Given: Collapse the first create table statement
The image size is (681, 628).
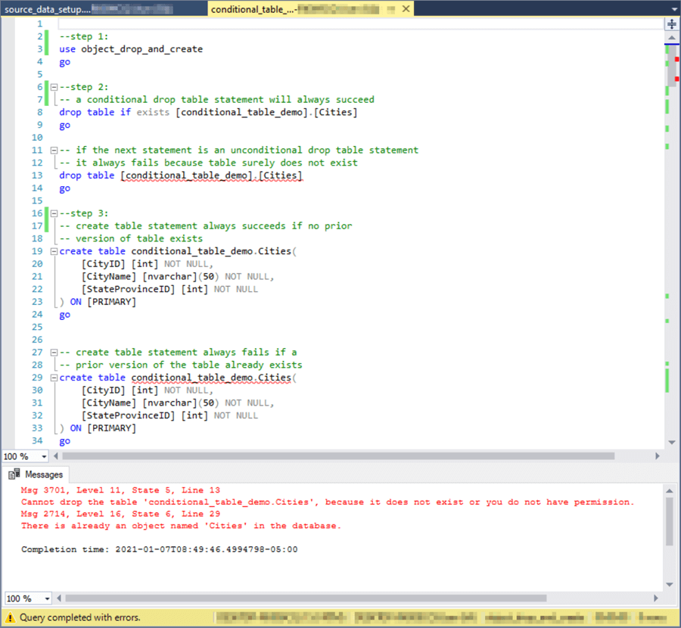Looking at the screenshot, I should pyautogui.click(x=53, y=250).
